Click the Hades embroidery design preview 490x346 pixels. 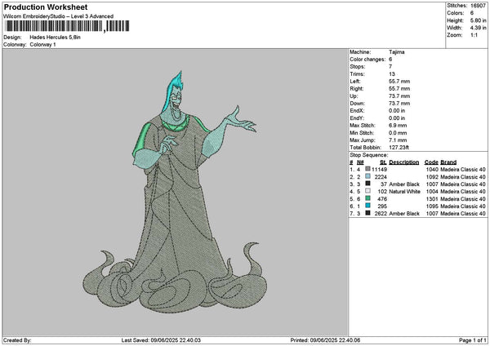coord(175,192)
